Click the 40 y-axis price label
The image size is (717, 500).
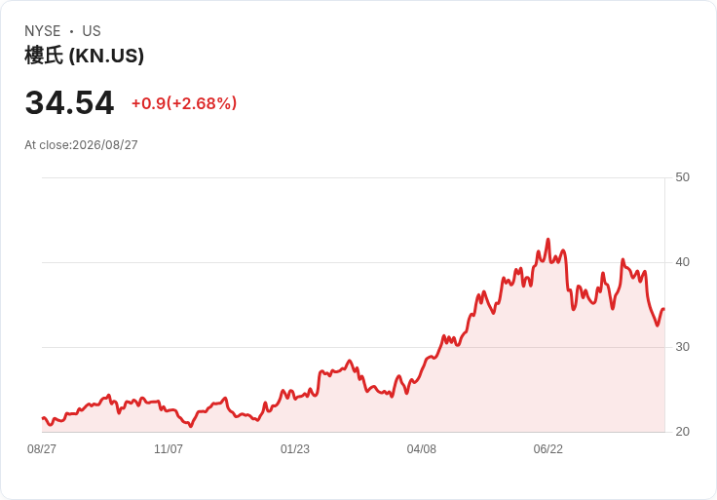(x=682, y=262)
